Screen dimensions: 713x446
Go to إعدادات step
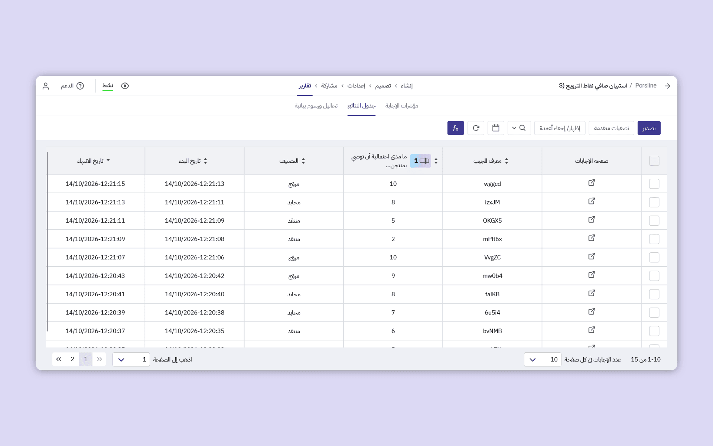click(356, 86)
